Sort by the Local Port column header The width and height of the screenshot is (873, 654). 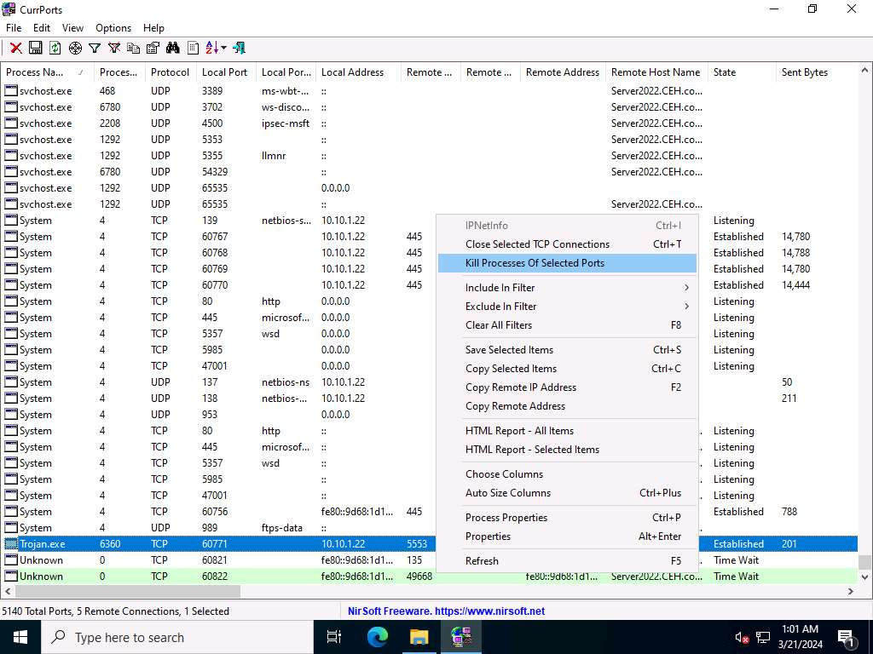(x=224, y=72)
